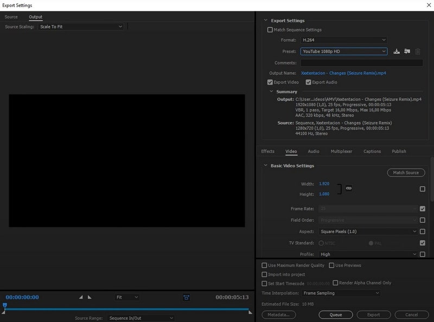Viewport: 434px width, 322px height.
Task: Check Use Maximum Render Quality
Action: [265, 265]
